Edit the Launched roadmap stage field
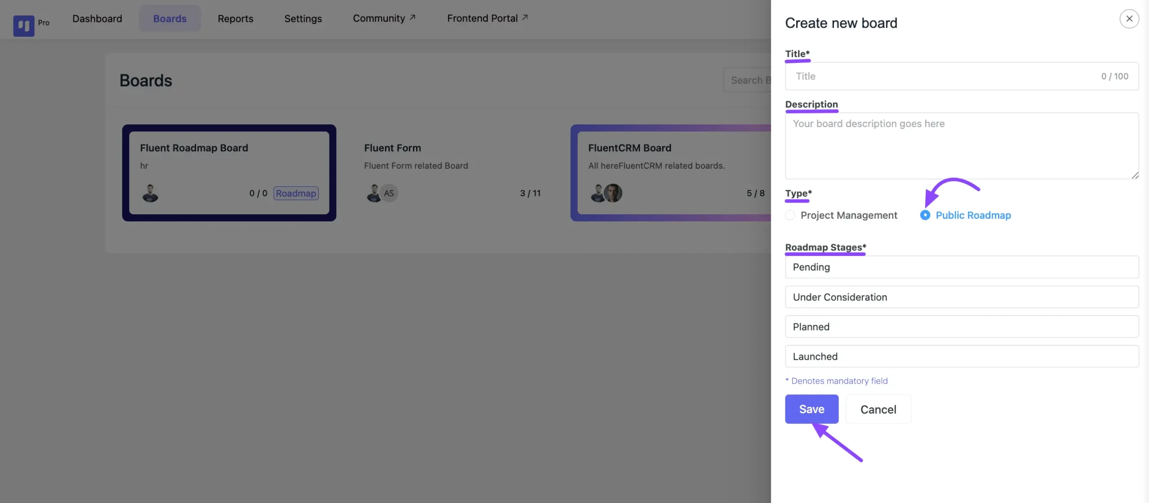Screen dimensions: 1149x503 [962, 356]
